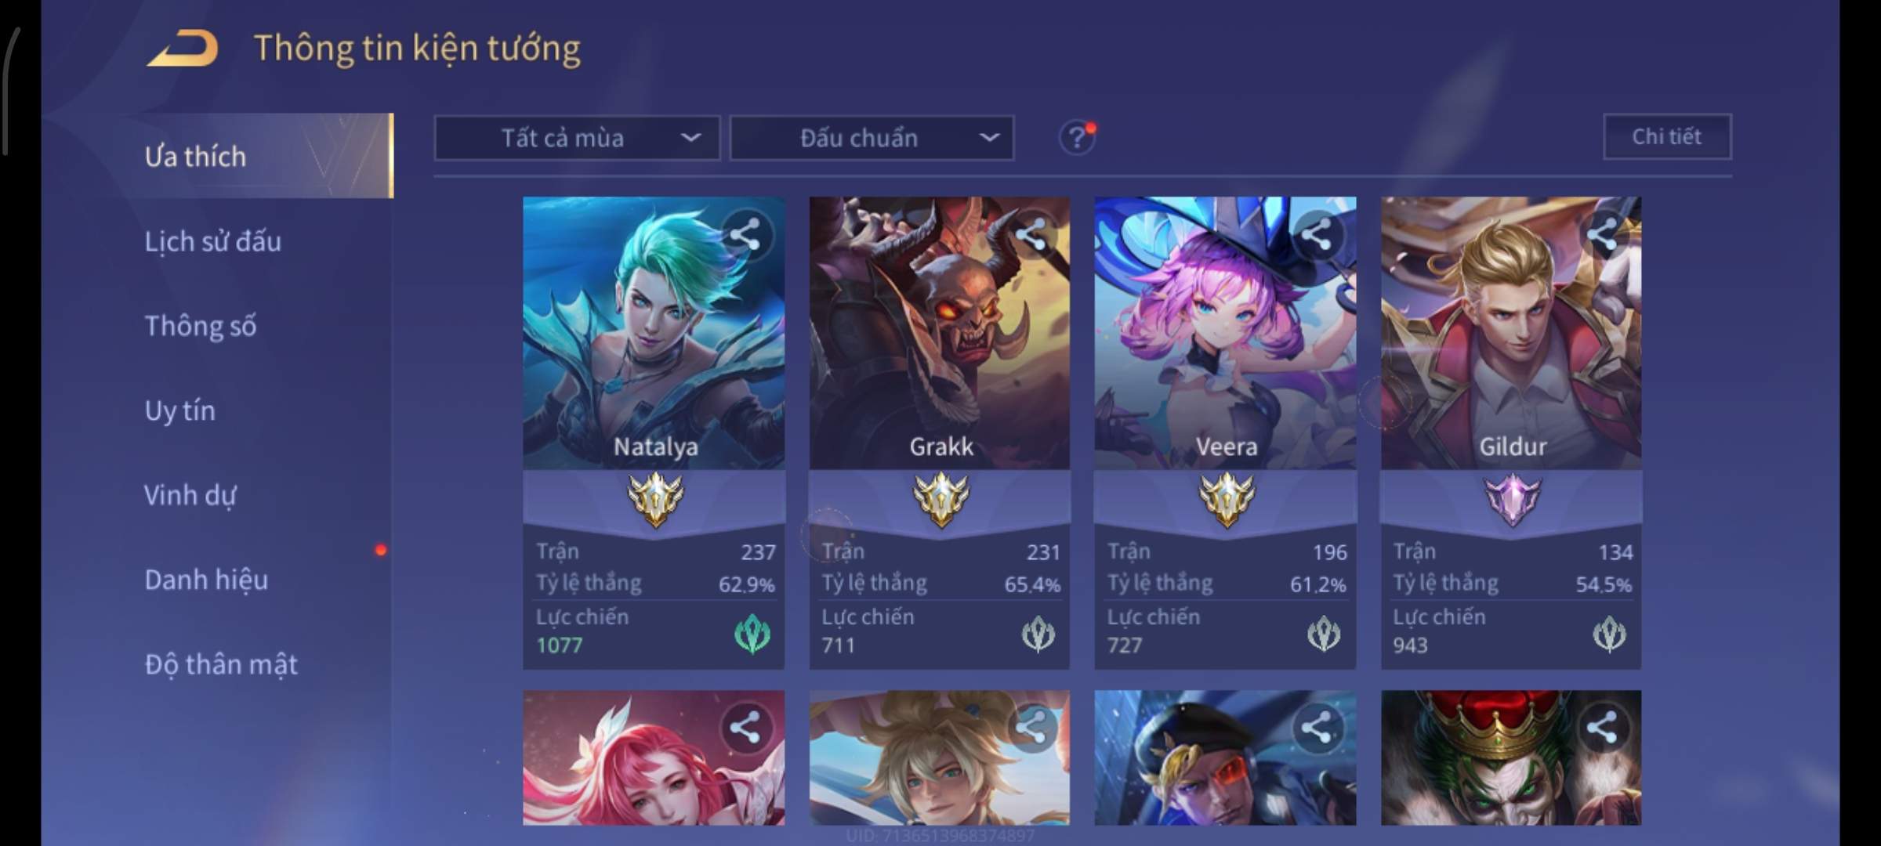Share Natalya's hero card
The width and height of the screenshot is (1881, 846).
(x=745, y=234)
